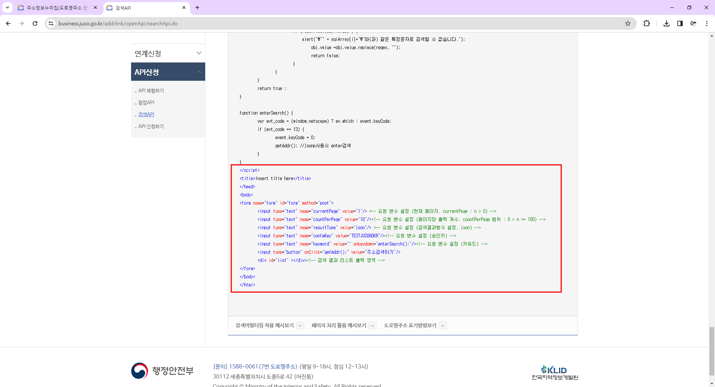Click the <title>Insert title here line
Viewport: 715px width, 387px height.
(275, 179)
